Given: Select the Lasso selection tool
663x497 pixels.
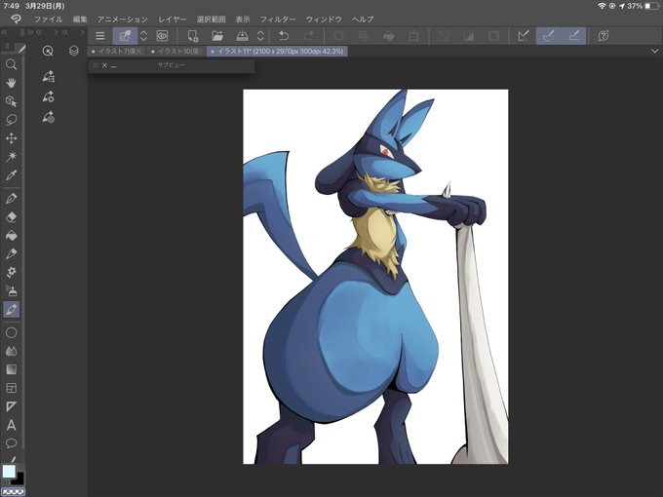Looking at the screenshot, I should (x=12, y=120).
